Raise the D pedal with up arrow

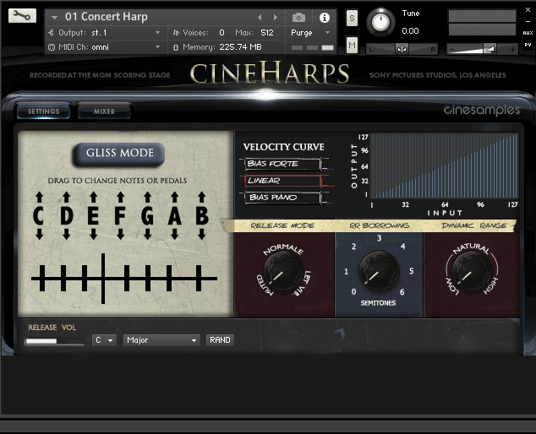click(x=66, y=197)
